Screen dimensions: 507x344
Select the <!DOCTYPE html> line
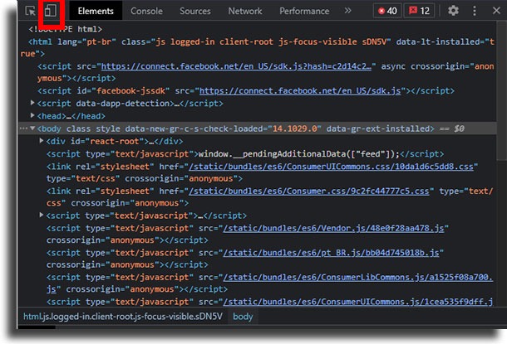click(x=66, y=29)
